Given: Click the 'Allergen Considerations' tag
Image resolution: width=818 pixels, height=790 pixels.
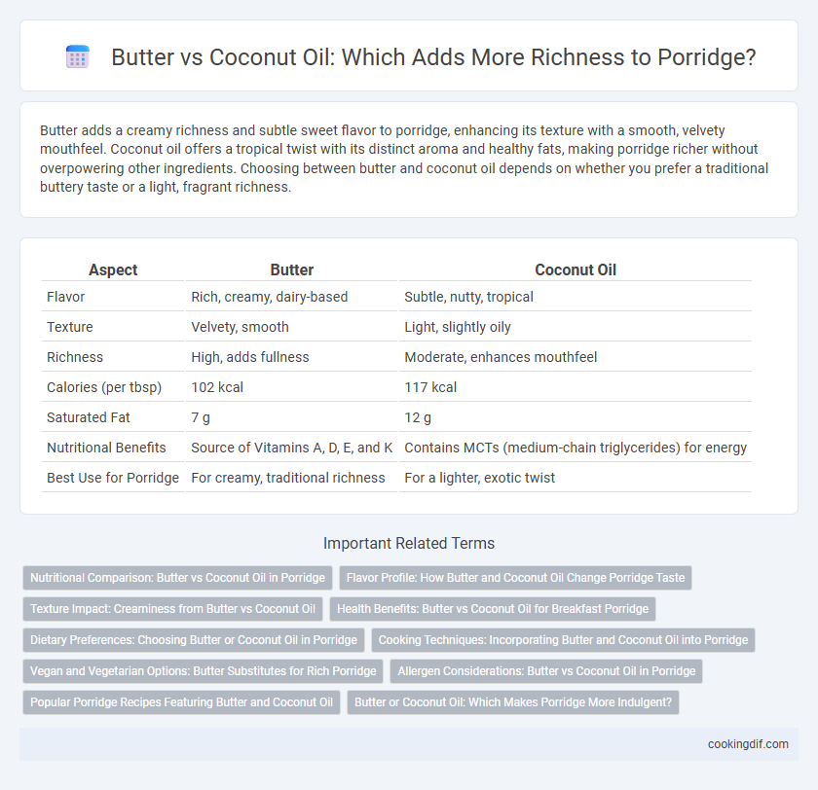Looking at the screenshot, I should click(546, 671).
